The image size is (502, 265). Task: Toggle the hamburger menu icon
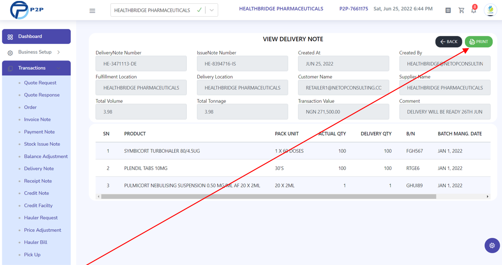pyautogui.click(x=92, y=10)
